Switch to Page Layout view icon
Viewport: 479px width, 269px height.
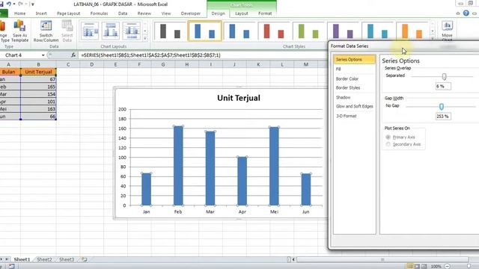tap(417, 266)
